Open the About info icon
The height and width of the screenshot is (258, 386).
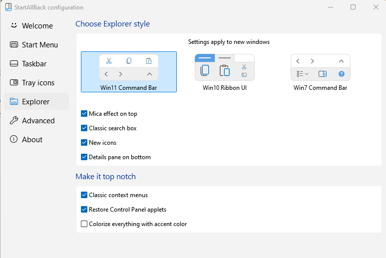tap(14, 139)
